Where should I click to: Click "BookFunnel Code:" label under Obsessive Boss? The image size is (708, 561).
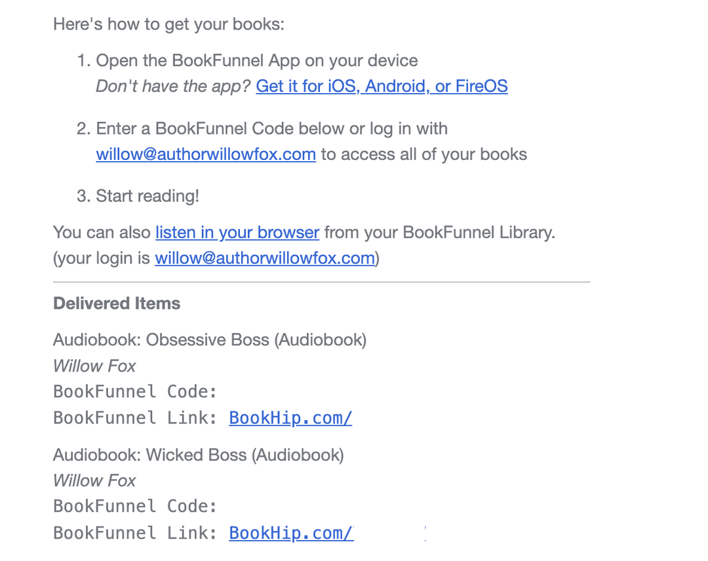click(135, 392)
